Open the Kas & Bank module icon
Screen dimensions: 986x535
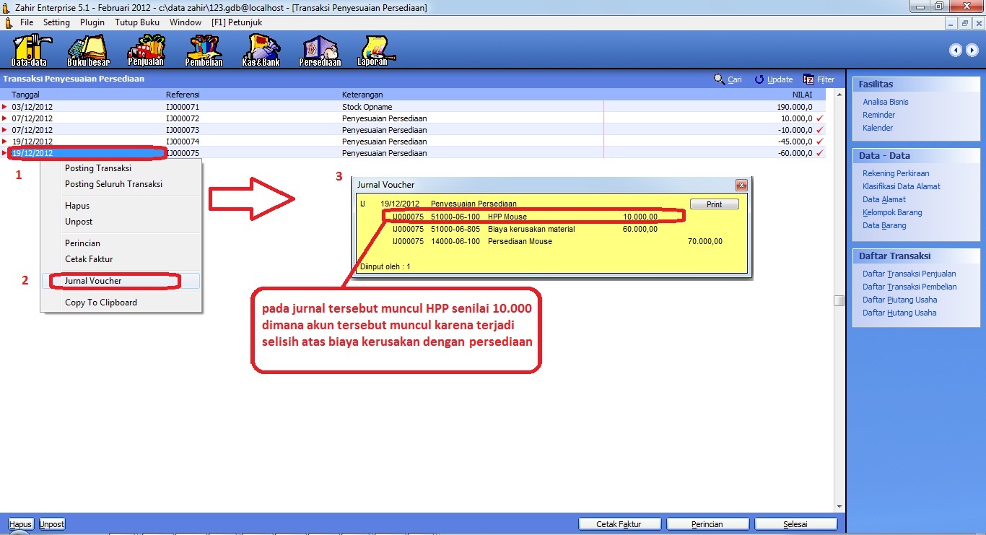click(x=261, y=50)
